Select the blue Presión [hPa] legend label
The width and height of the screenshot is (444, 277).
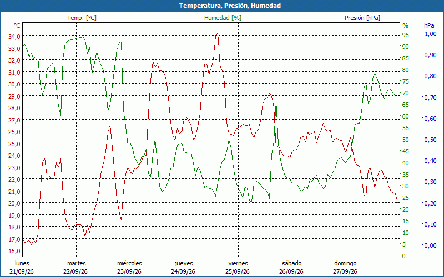(x=362, y=18)
